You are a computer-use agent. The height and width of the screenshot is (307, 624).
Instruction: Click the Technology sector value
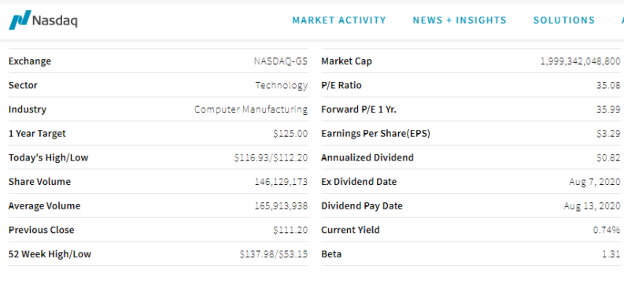coord(282,85)
